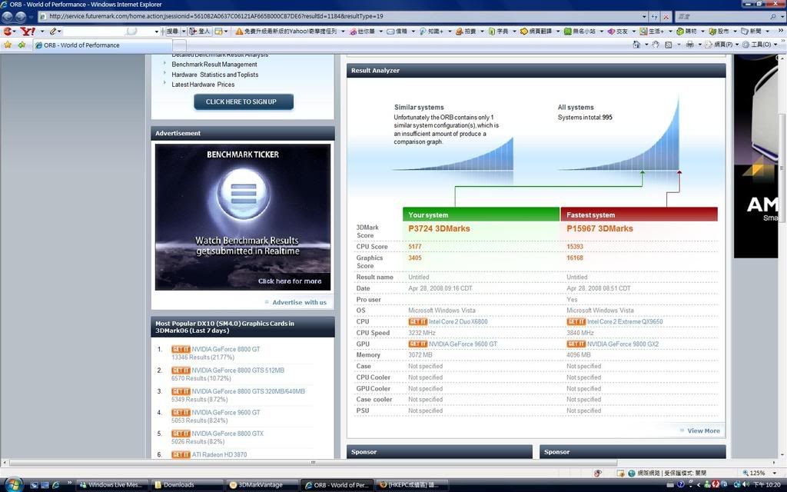Screen dimensions: 787x492
Task: Open ATI Radeon HD 3870 in popular cards list
Action: click(x=219, y=454)
